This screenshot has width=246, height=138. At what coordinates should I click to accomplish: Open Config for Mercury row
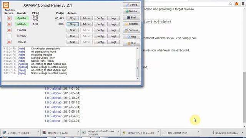click(x=100, y=36)
